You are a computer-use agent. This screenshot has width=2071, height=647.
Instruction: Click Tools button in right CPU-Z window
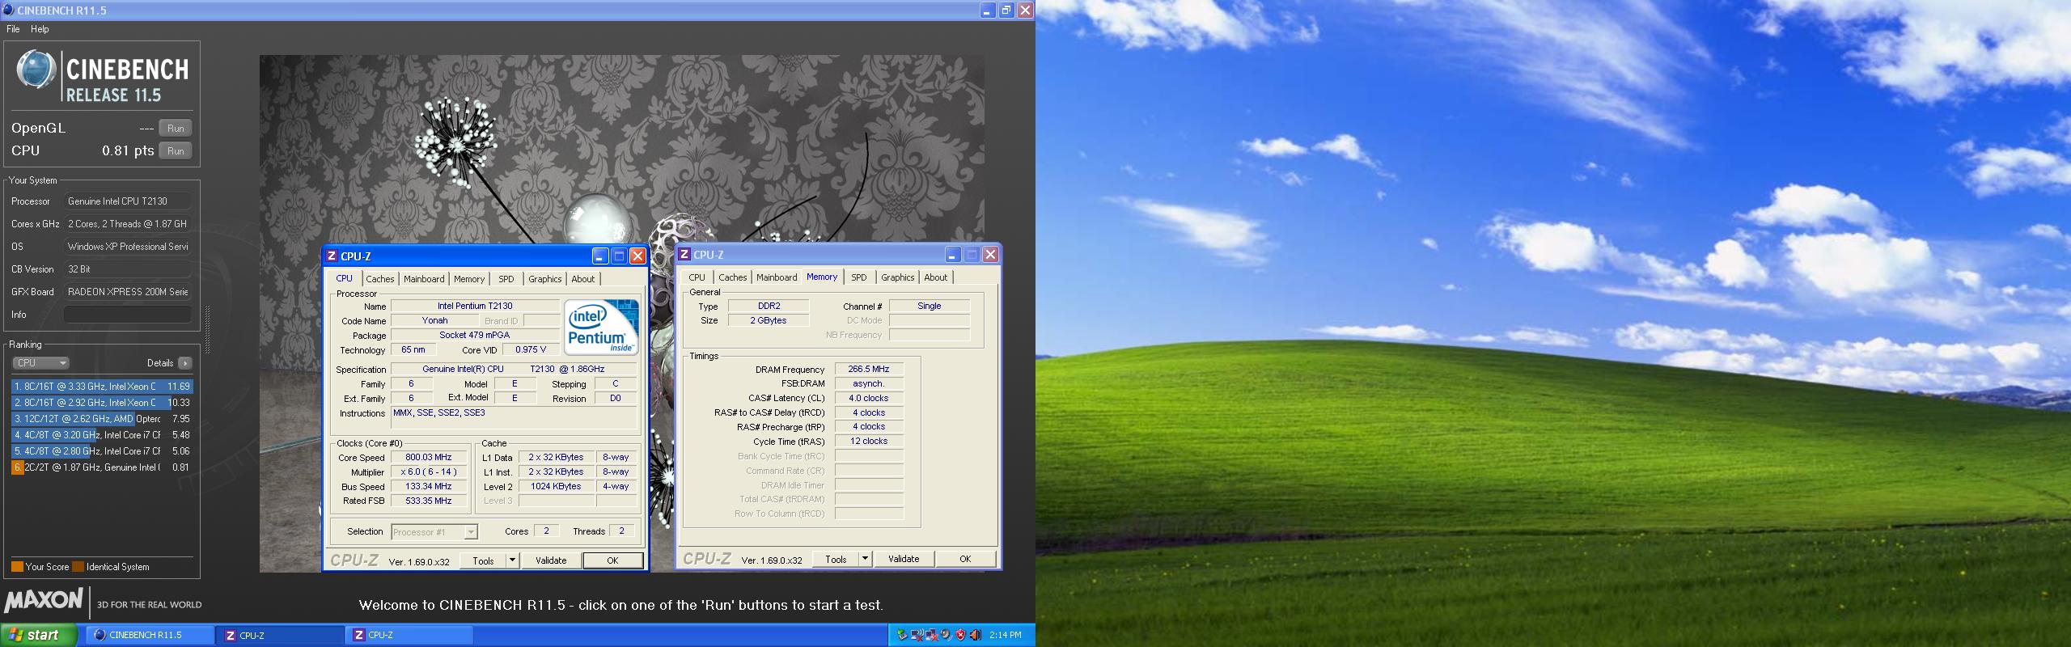point(836,558)
